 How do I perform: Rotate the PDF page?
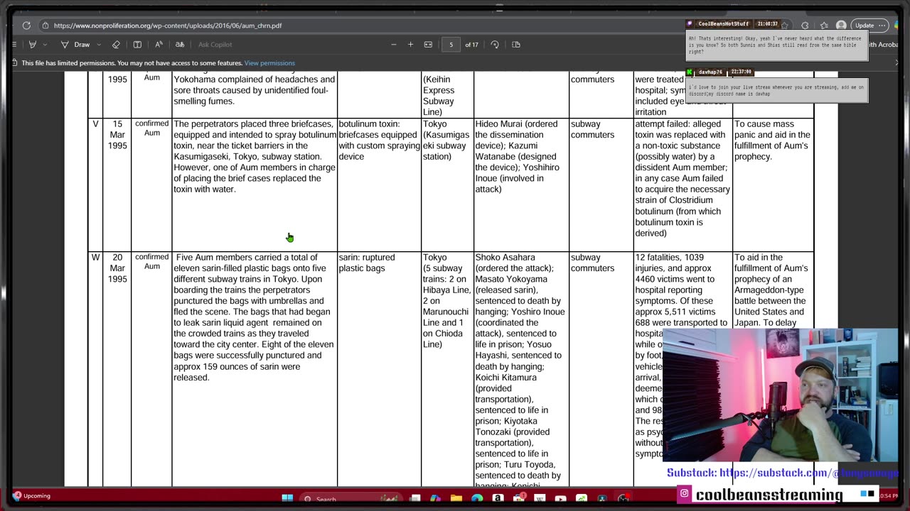coord(495,45)
